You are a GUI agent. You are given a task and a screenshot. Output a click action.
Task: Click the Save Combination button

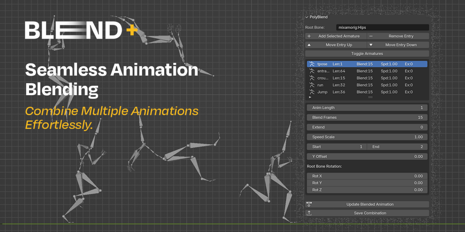click(x=370, y=213)
